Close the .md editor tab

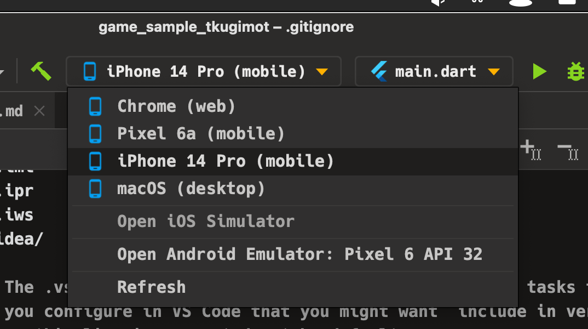[x=39, y=111]
